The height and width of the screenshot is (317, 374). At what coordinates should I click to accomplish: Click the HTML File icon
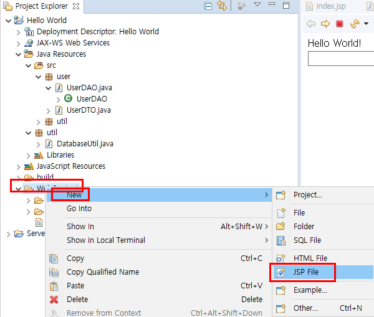click(x=280, y=258)
